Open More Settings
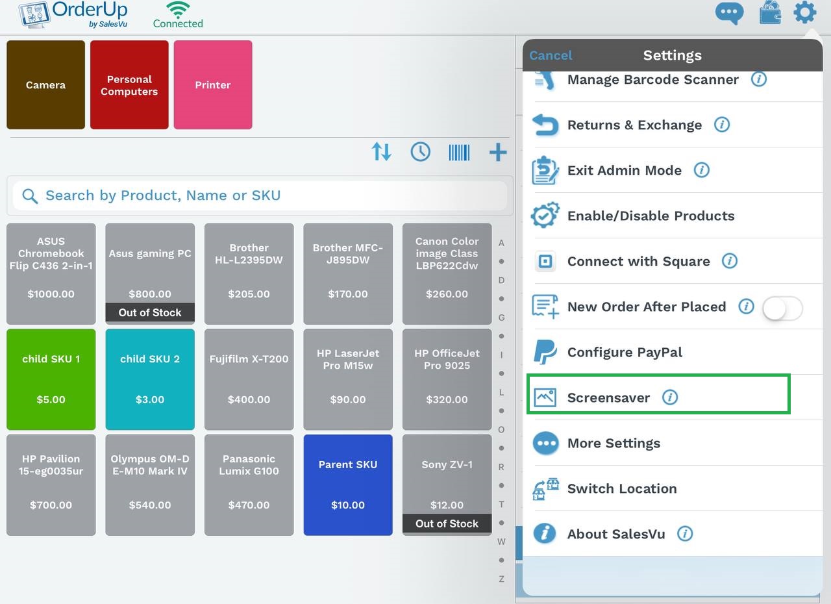Screen dimensions: 831x604 (614, 443)
